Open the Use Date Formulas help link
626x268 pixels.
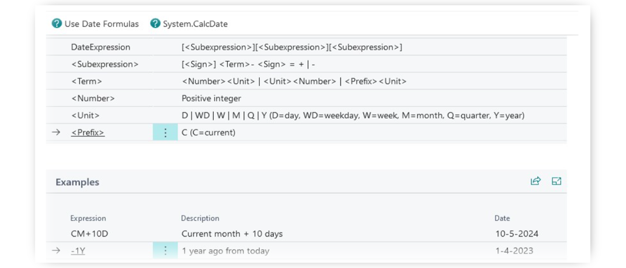click(x=102, y=24)
